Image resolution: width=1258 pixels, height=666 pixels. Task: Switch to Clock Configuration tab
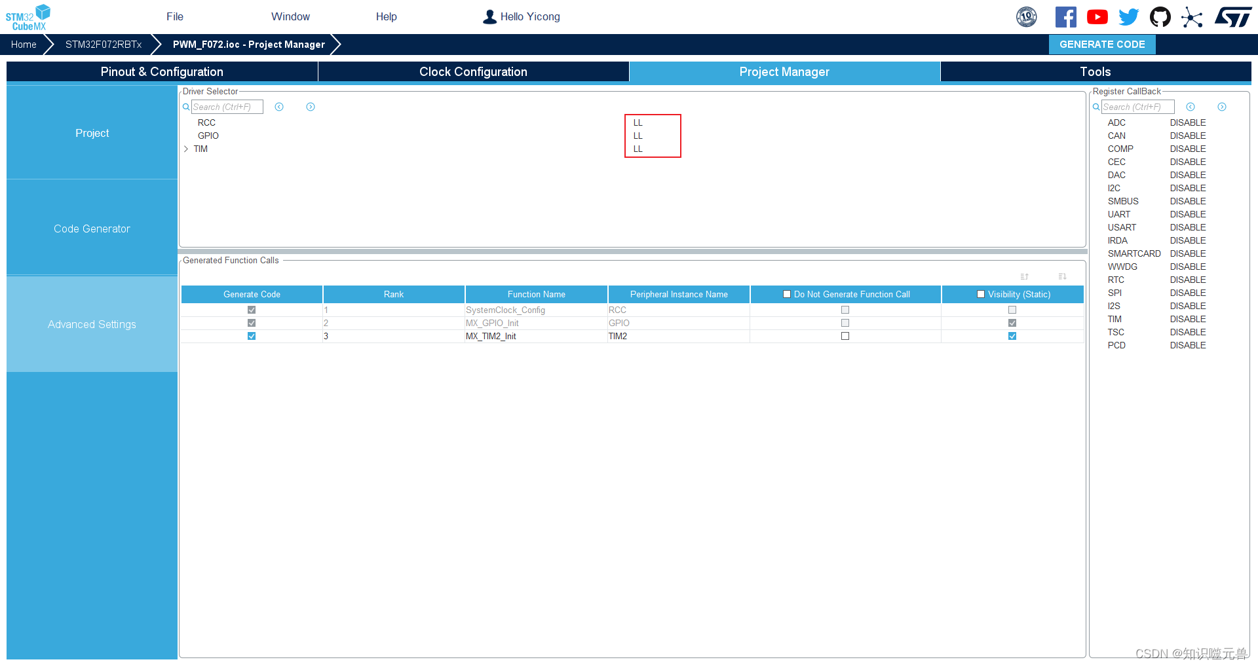point(473,71)
